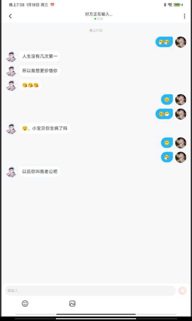Image resolution: width=192 pixels, height=321 pixels.
Task: Tap the three kiss emoji message bubble
Action: pyautogui.click(x=30, y=85)
